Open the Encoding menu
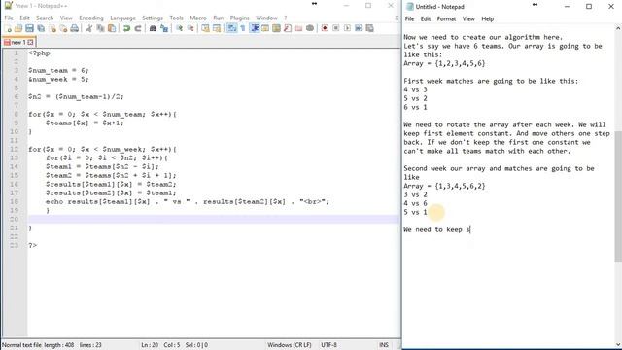Screen dimensions: 622x350 pos(91,17)
